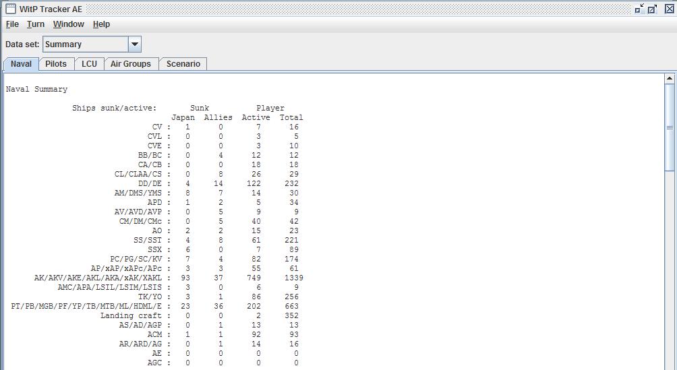The image size is (677, 370).
Task: Click the active value 122 in DD/DE row
Action: pyautogui.click(x=254, y=183)
